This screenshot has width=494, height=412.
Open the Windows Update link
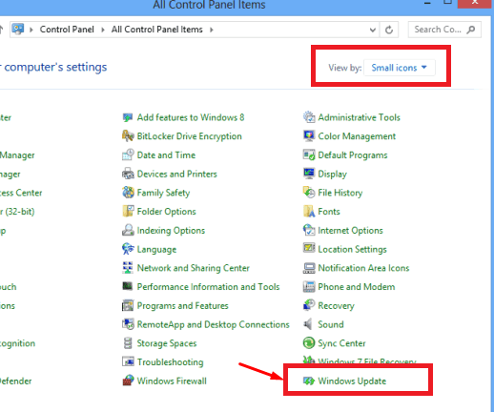coord(352,381)
